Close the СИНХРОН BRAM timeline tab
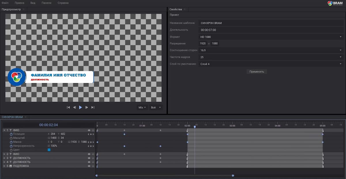The image size is (346, 179). [25, 117]
